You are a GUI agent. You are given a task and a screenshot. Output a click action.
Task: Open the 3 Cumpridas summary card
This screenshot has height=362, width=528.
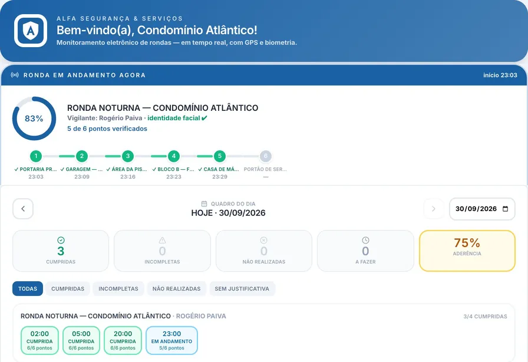[61, 251]
